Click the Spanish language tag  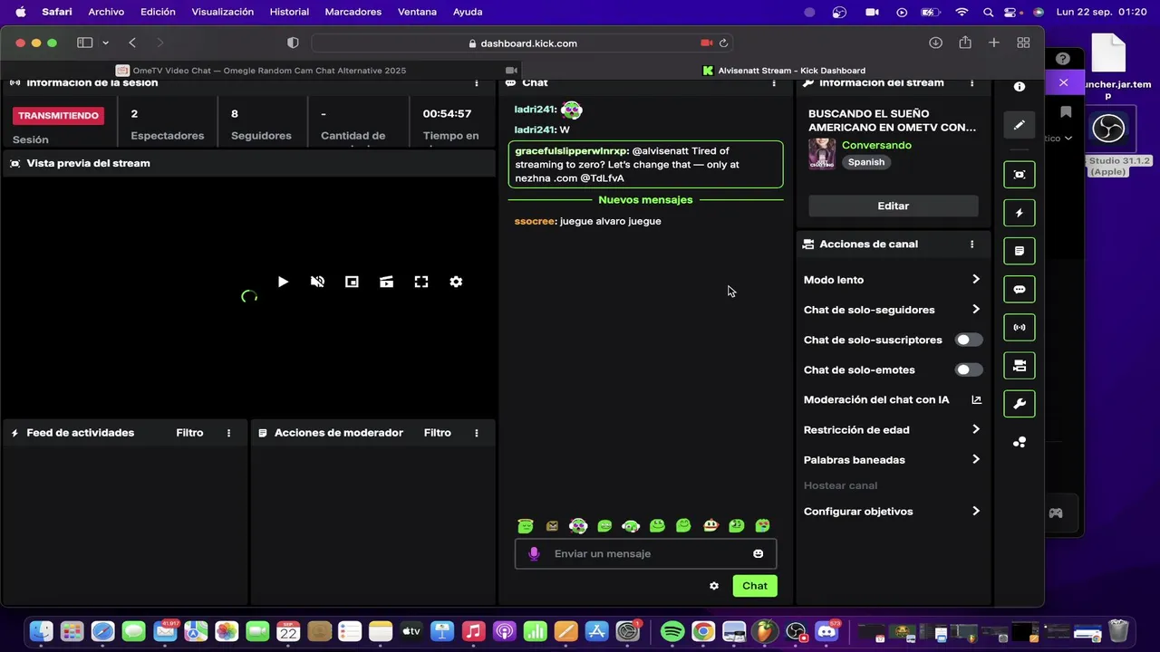(866, 162)
